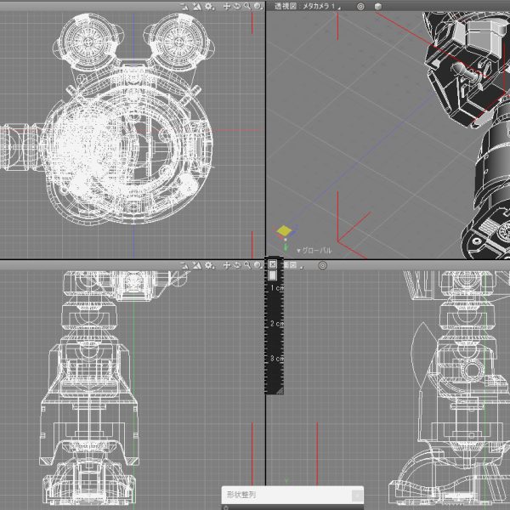Screen dimensions: 510x510
Task: Toggle the square button at the ruler's top
Action: point(273,275)
